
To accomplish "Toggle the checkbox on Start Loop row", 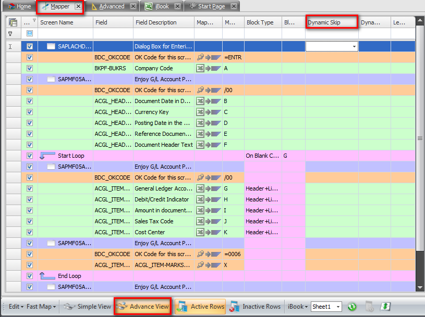I will coord(30,156).
